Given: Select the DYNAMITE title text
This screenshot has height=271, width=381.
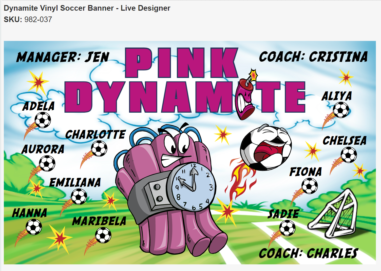Looking at the screenshot, I should pos(185,97).
